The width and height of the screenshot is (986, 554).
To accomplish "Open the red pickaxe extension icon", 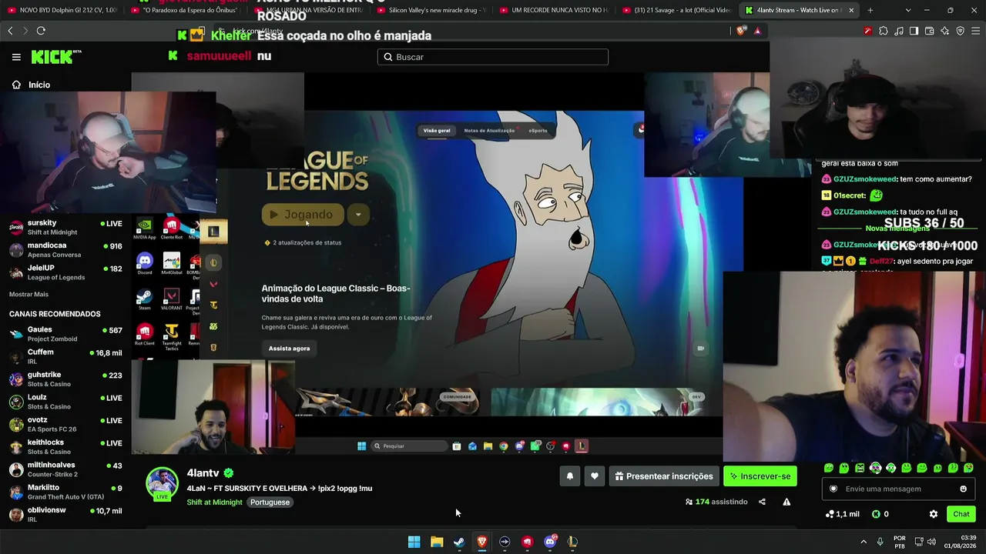I will (x=867, y=31).
